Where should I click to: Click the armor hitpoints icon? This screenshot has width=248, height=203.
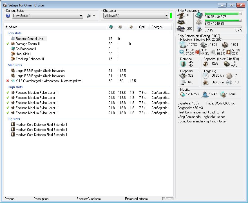point(204,45)
